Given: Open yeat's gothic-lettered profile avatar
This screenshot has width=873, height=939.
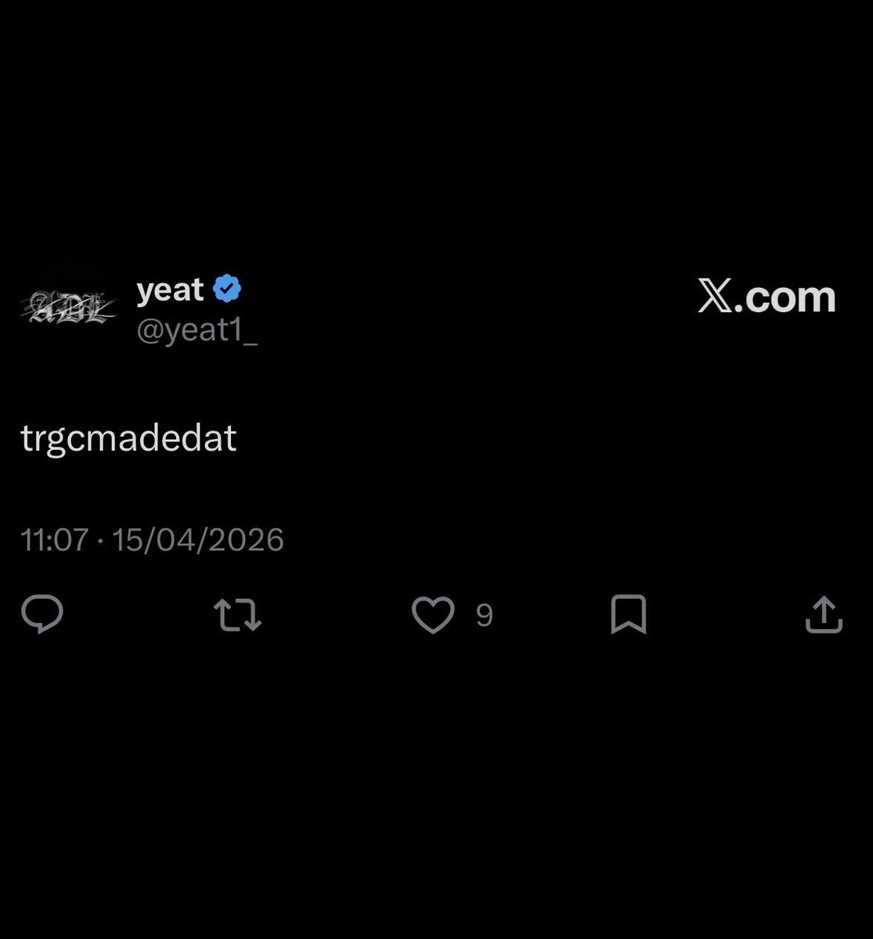Looking at the screenshot, I should pos(68,304).
